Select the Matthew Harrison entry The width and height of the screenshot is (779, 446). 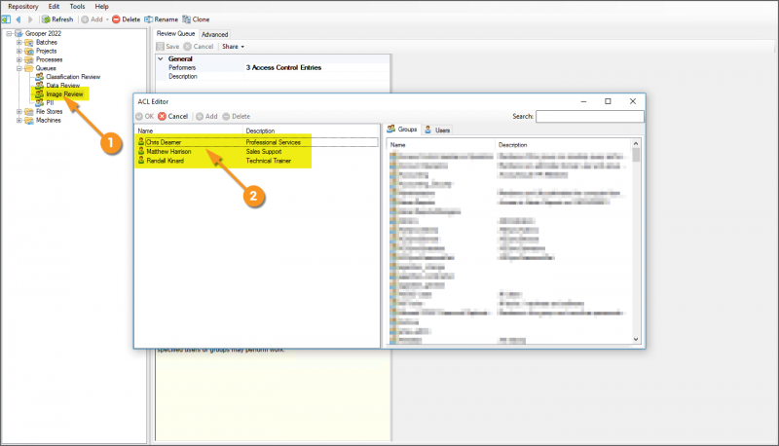(168, 152)
